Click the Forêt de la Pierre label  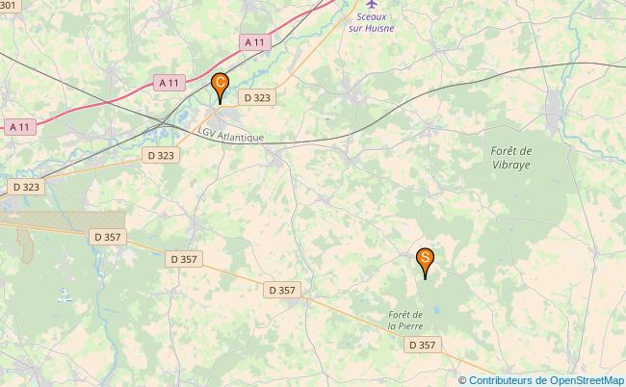(x=405, y=321)
